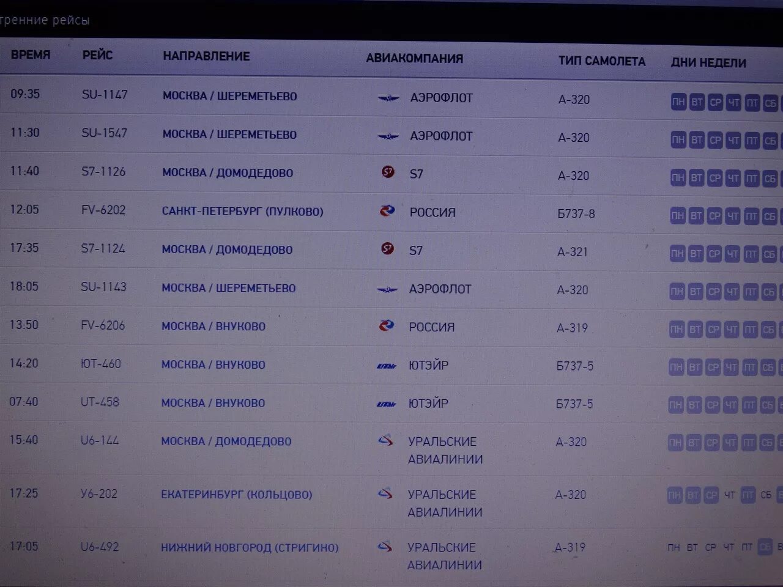Click СР day badge in ЮТ-460 row
This screenshot has height=587, width=783.
(x=713, y=367)
